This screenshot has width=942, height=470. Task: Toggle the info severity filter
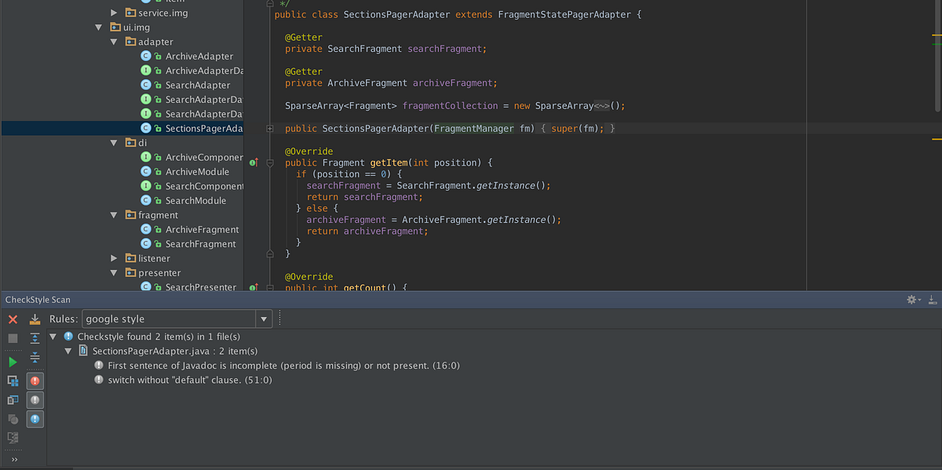(35, 418)
